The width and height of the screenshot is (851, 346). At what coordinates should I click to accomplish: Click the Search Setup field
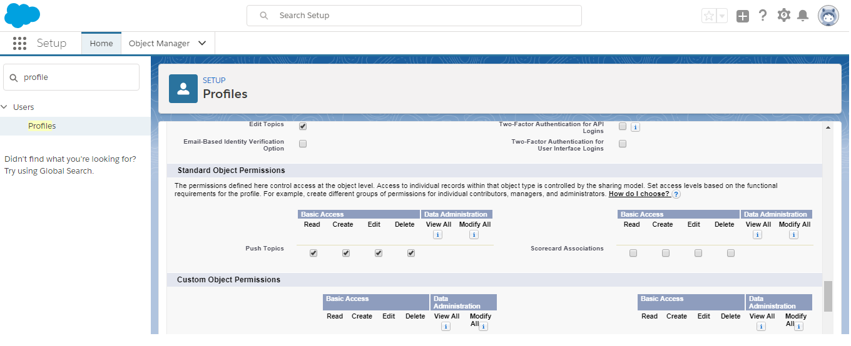point(414,16)
